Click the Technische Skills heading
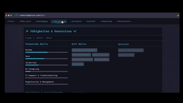The width and height of the screenshot is (183, 103). (37, 44)
